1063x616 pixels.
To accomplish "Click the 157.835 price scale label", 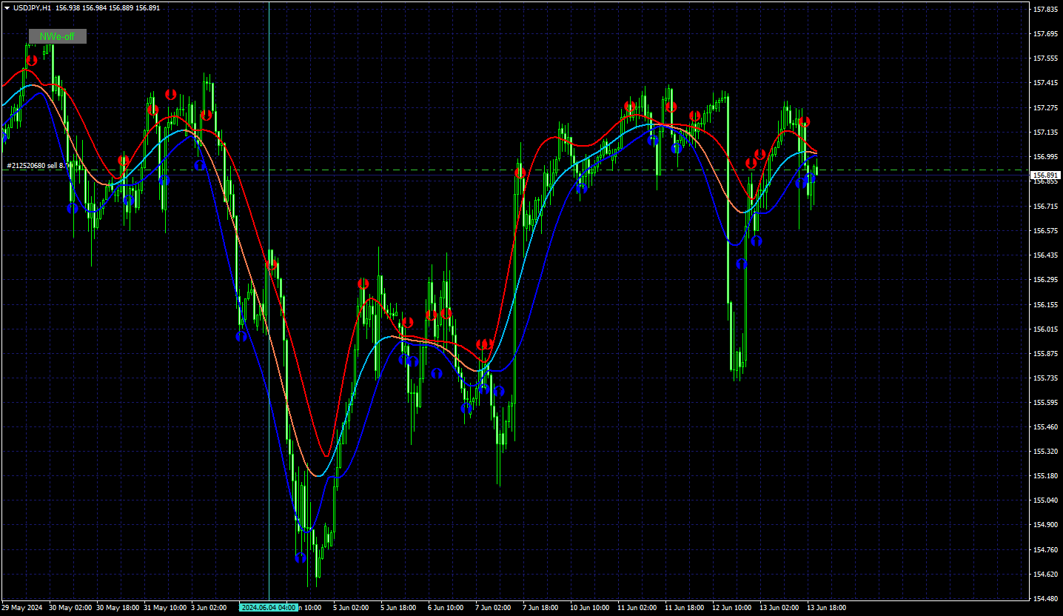I will (x=1045, y=9).
